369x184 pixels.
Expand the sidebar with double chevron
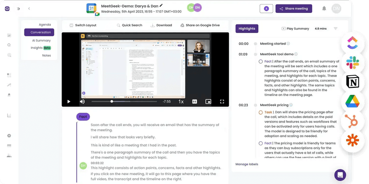(18, 9)
